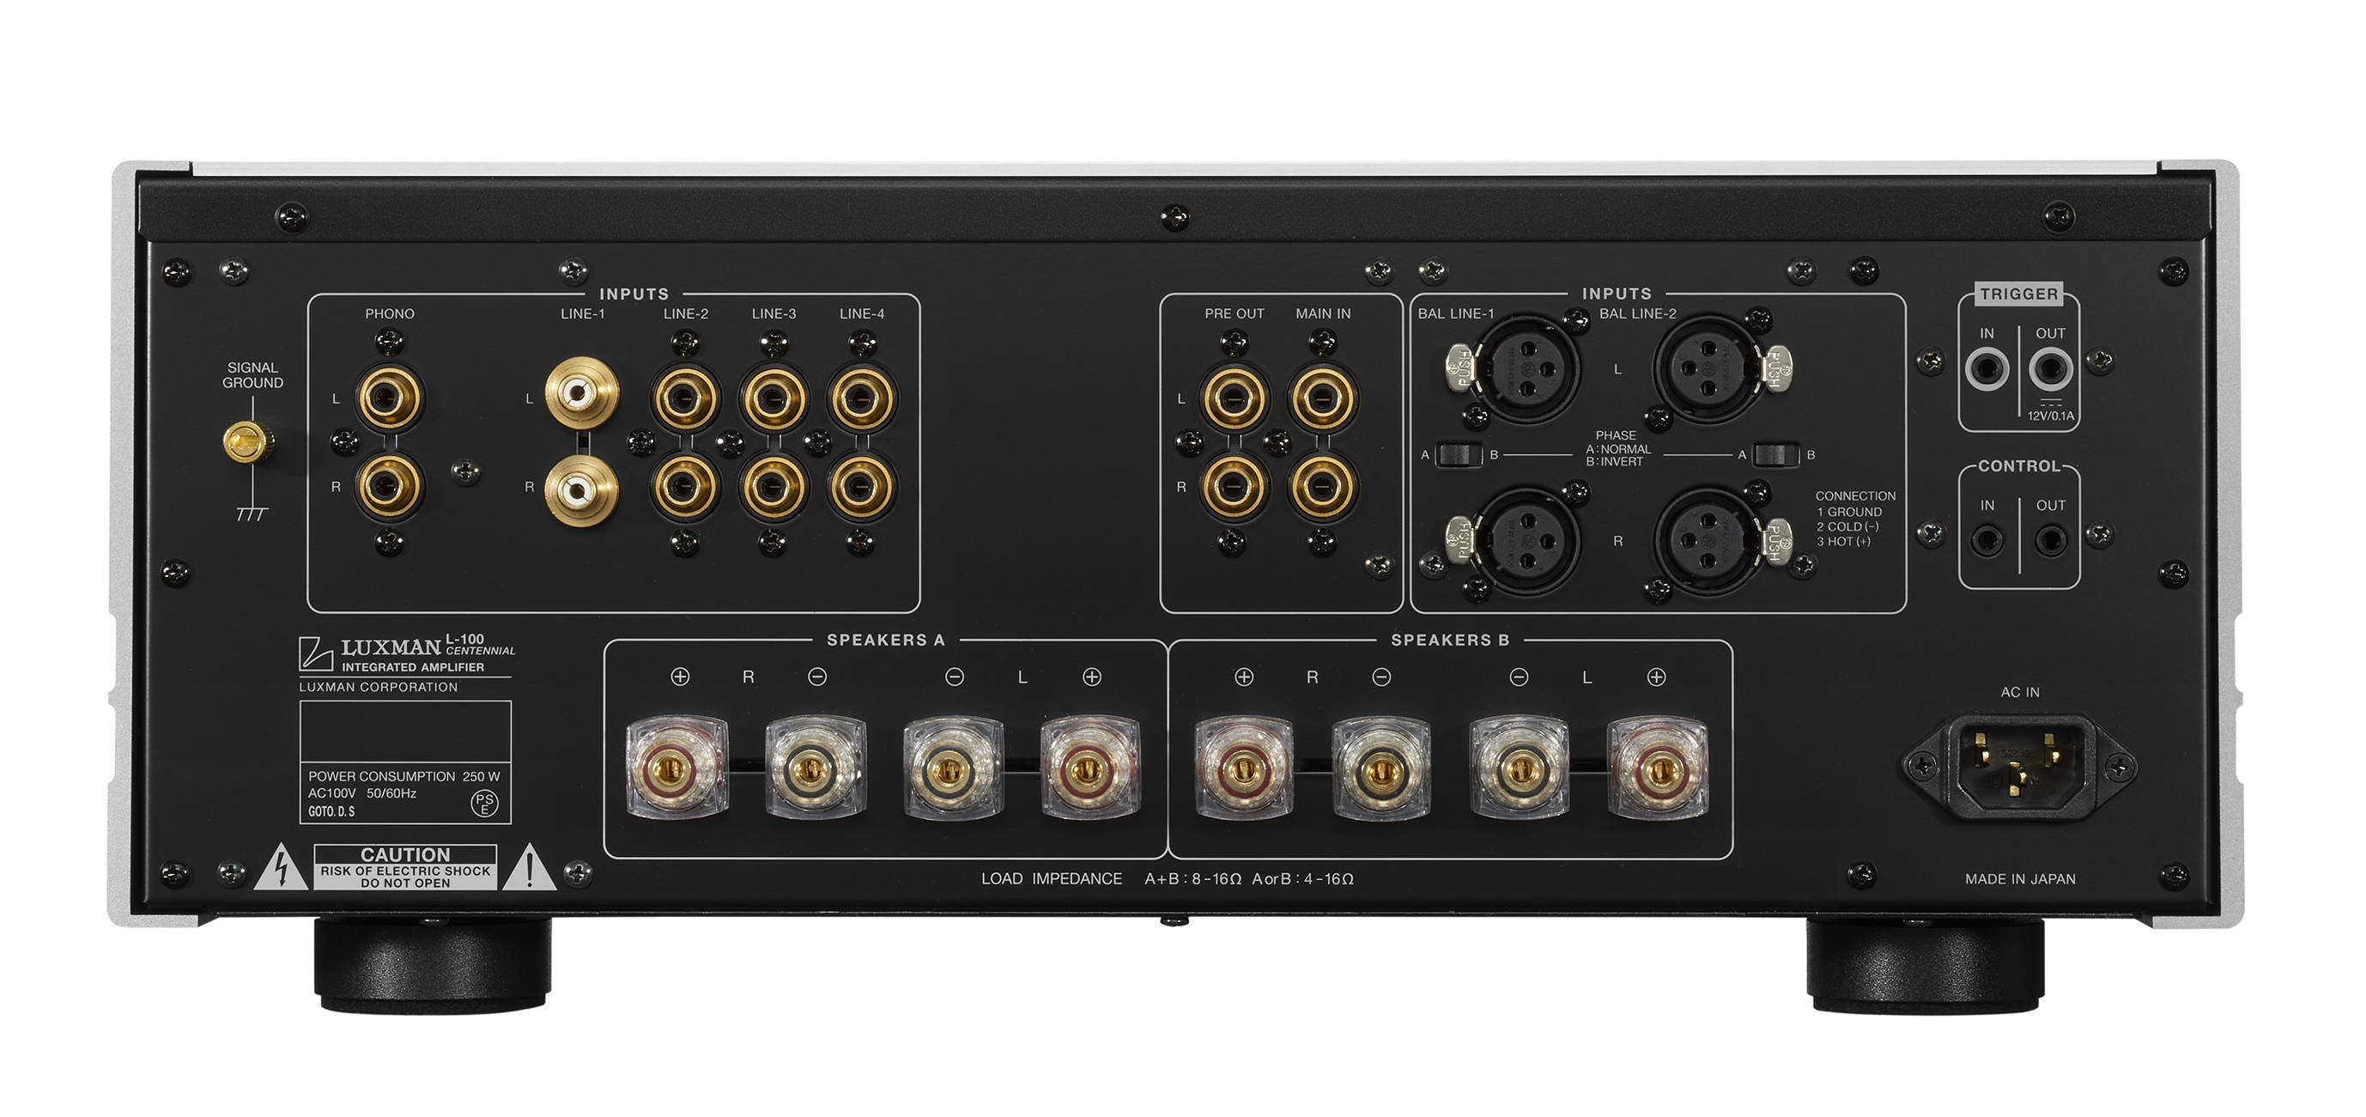Image resolution: width=2366 pixels, height=1117 pixels.
Task: Click the Line-1 right RCA jack
Action: [580, 490]
